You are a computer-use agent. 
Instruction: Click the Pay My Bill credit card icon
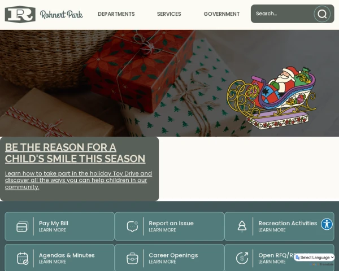click(x=23, y=227)
